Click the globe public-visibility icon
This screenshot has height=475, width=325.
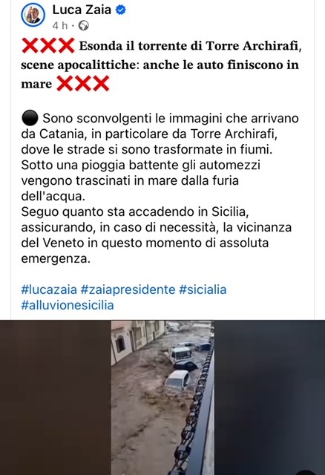coord(84,26)
